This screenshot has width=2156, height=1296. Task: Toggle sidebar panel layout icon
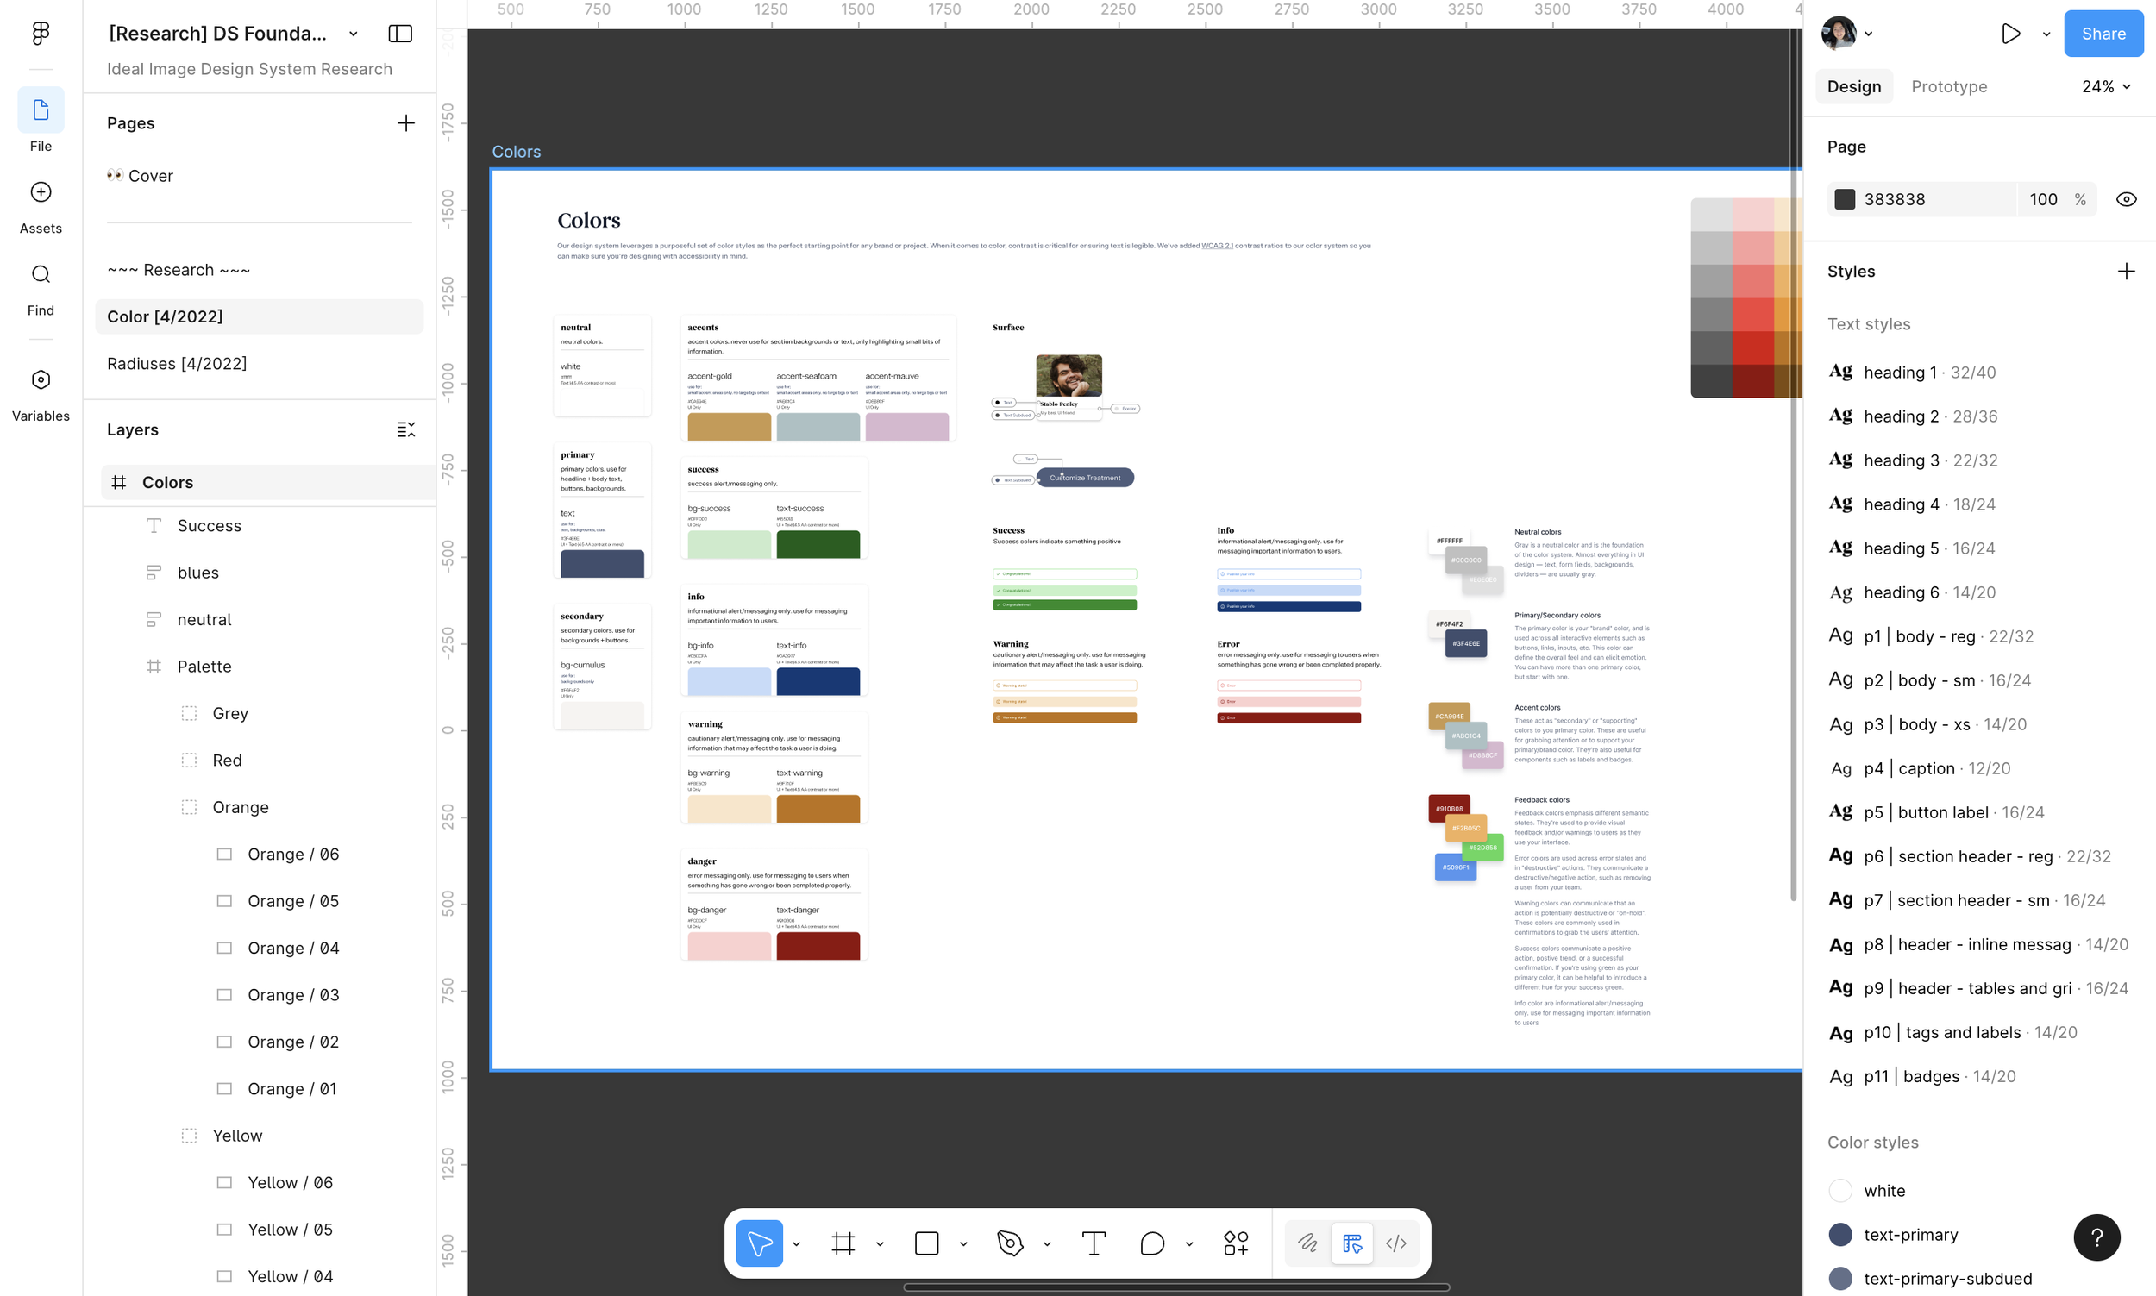click(400, 33)
